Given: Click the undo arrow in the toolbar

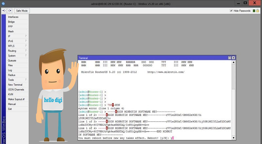Looking at the screenshot, I should [4, 11].
